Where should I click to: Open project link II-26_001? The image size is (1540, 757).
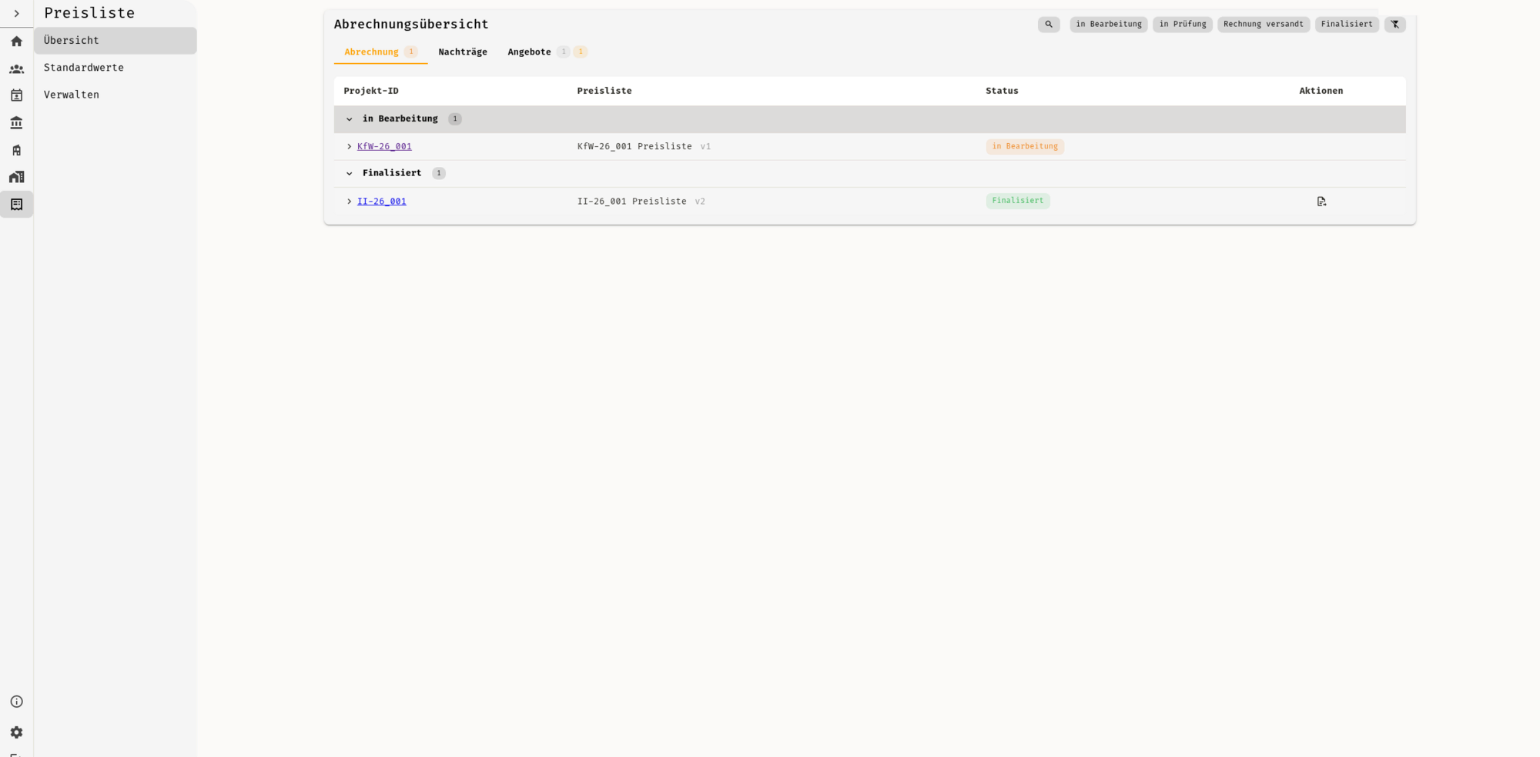(x=381, y=202)
